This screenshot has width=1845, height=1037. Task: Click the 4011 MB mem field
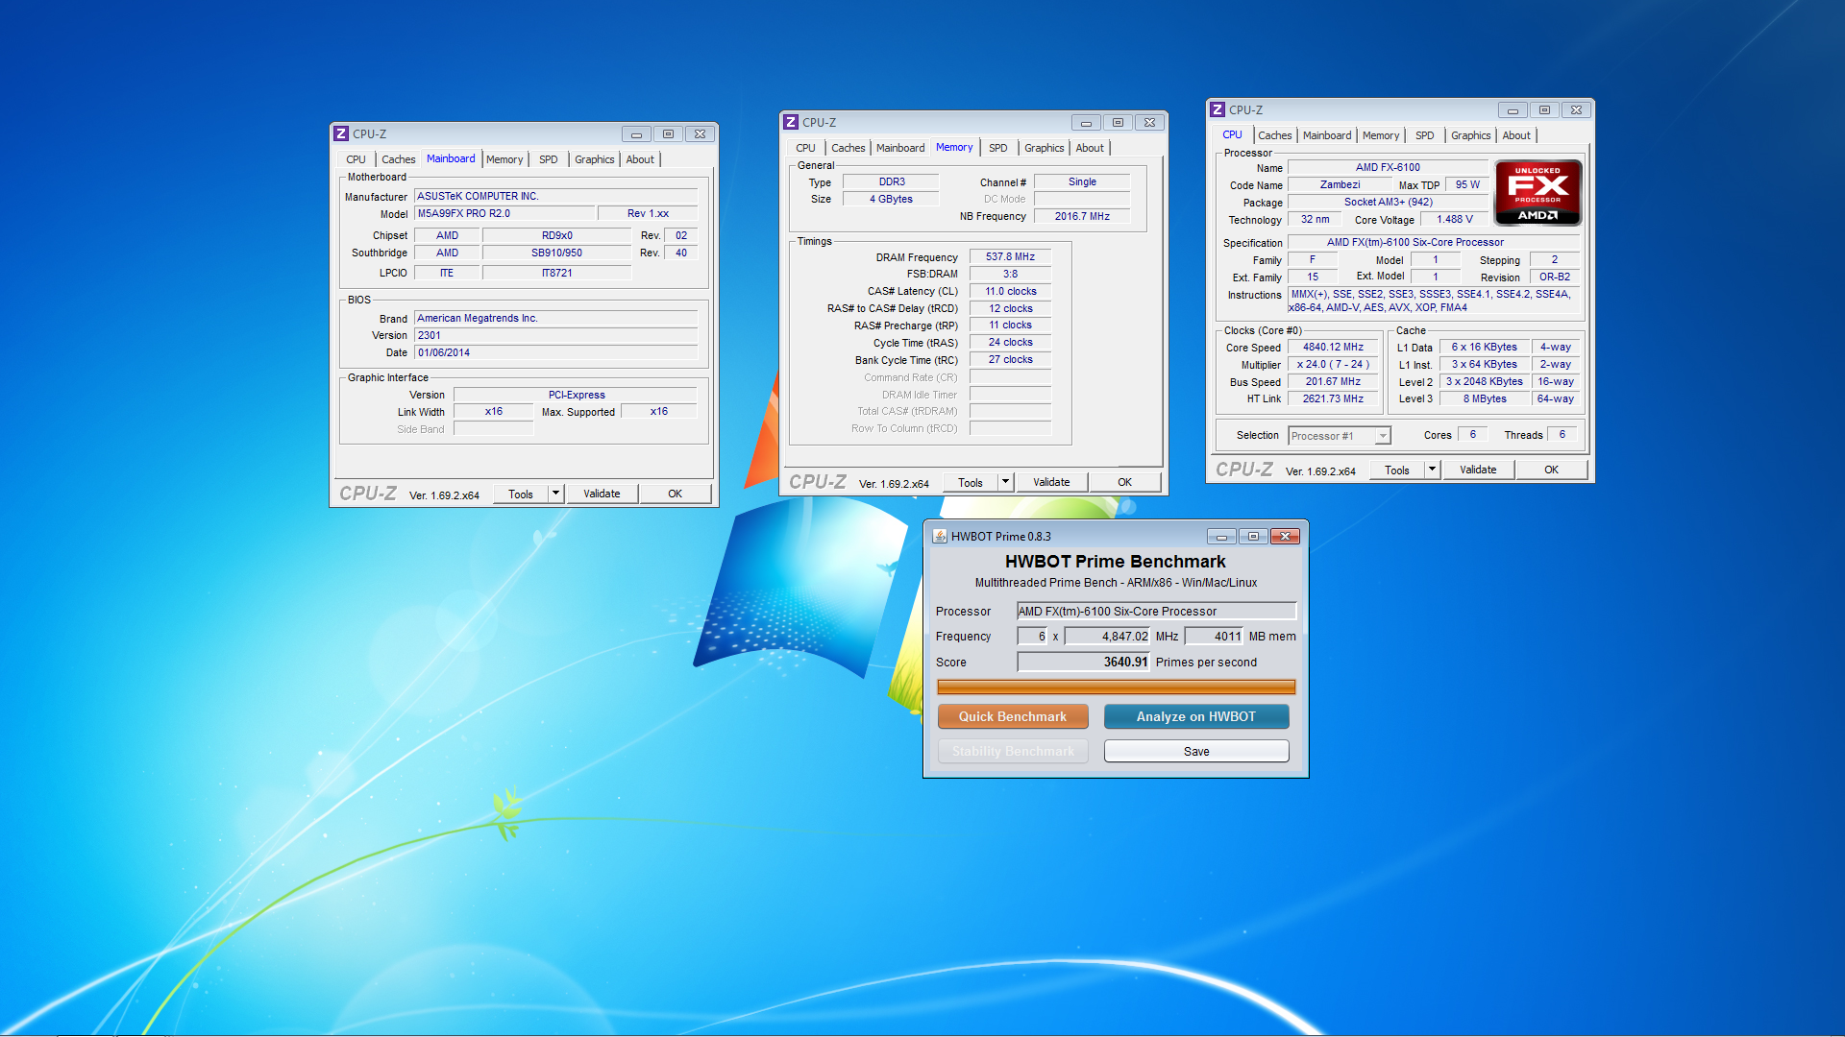(1215, 636)
